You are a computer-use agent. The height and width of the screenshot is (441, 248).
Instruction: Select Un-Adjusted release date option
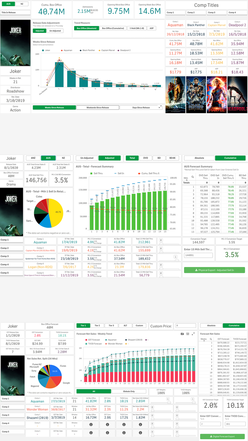[55, 31]
